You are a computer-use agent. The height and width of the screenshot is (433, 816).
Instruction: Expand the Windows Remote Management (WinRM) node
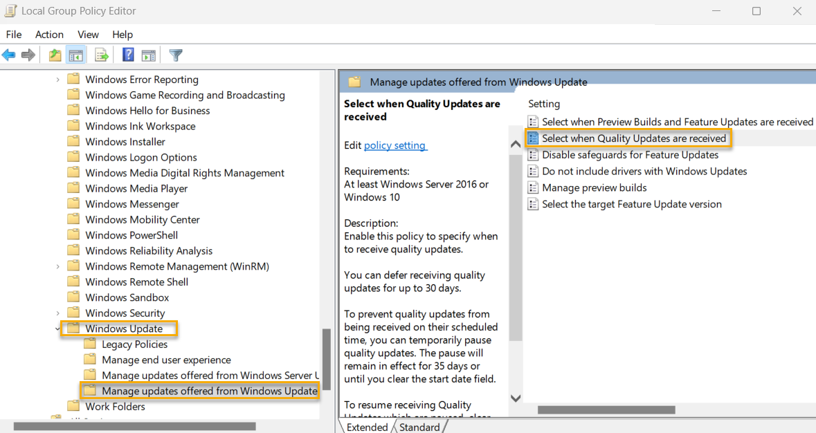57,266
